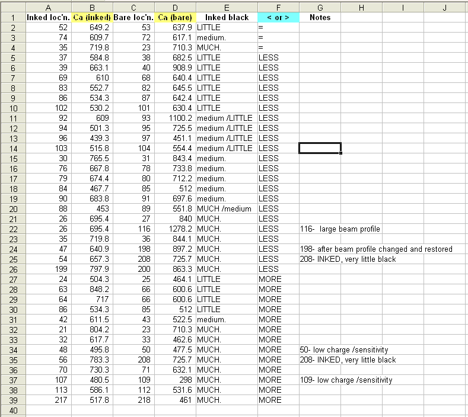Select row 40 via its row header

[12, 410]
